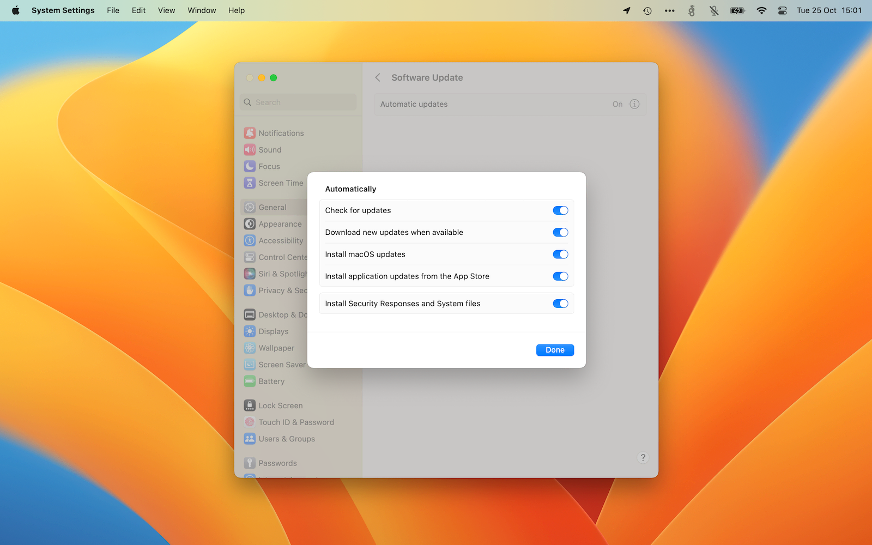Open Battery settings icon in sidebar
The width and height of the screenshot is (872, 545).
coord(250,381)
